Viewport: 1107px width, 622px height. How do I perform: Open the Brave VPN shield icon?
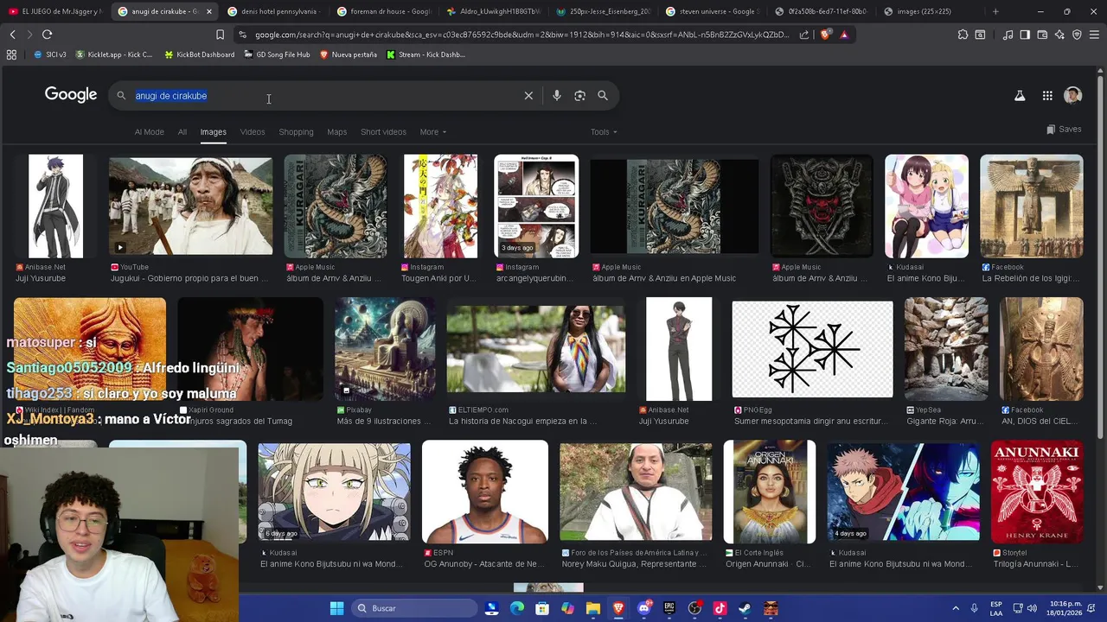(x=1077, y=35)
